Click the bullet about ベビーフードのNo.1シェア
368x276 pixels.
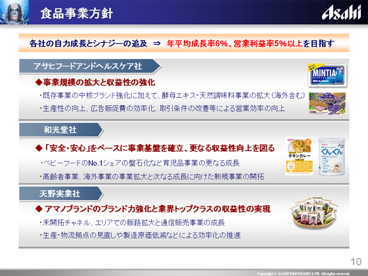141,163
